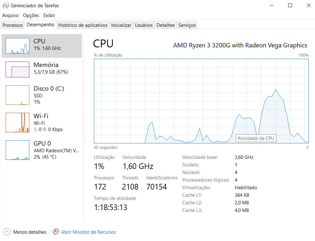The height and width of the screenshot is (241, 315).
Task: Switch to the Detalhes tab
Action: click(166, 25)
